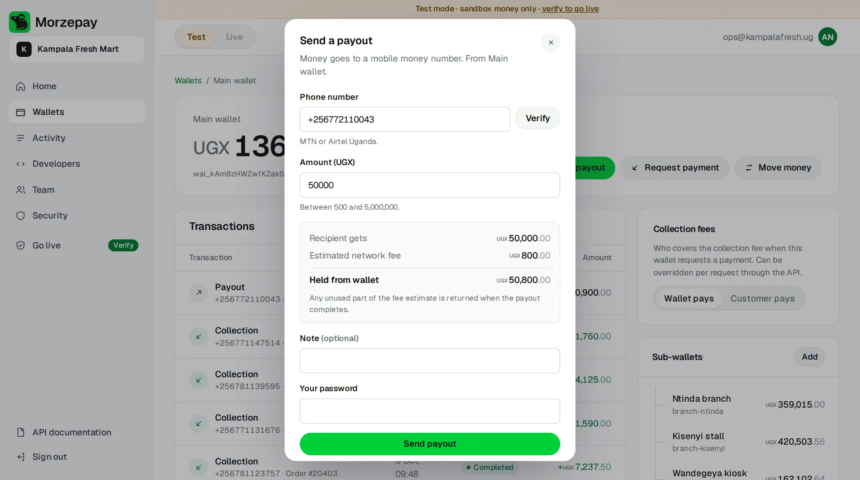The height and width of the screenshot is (480, 860).
Task: Click the Move money button
Action: click(777, 168)
